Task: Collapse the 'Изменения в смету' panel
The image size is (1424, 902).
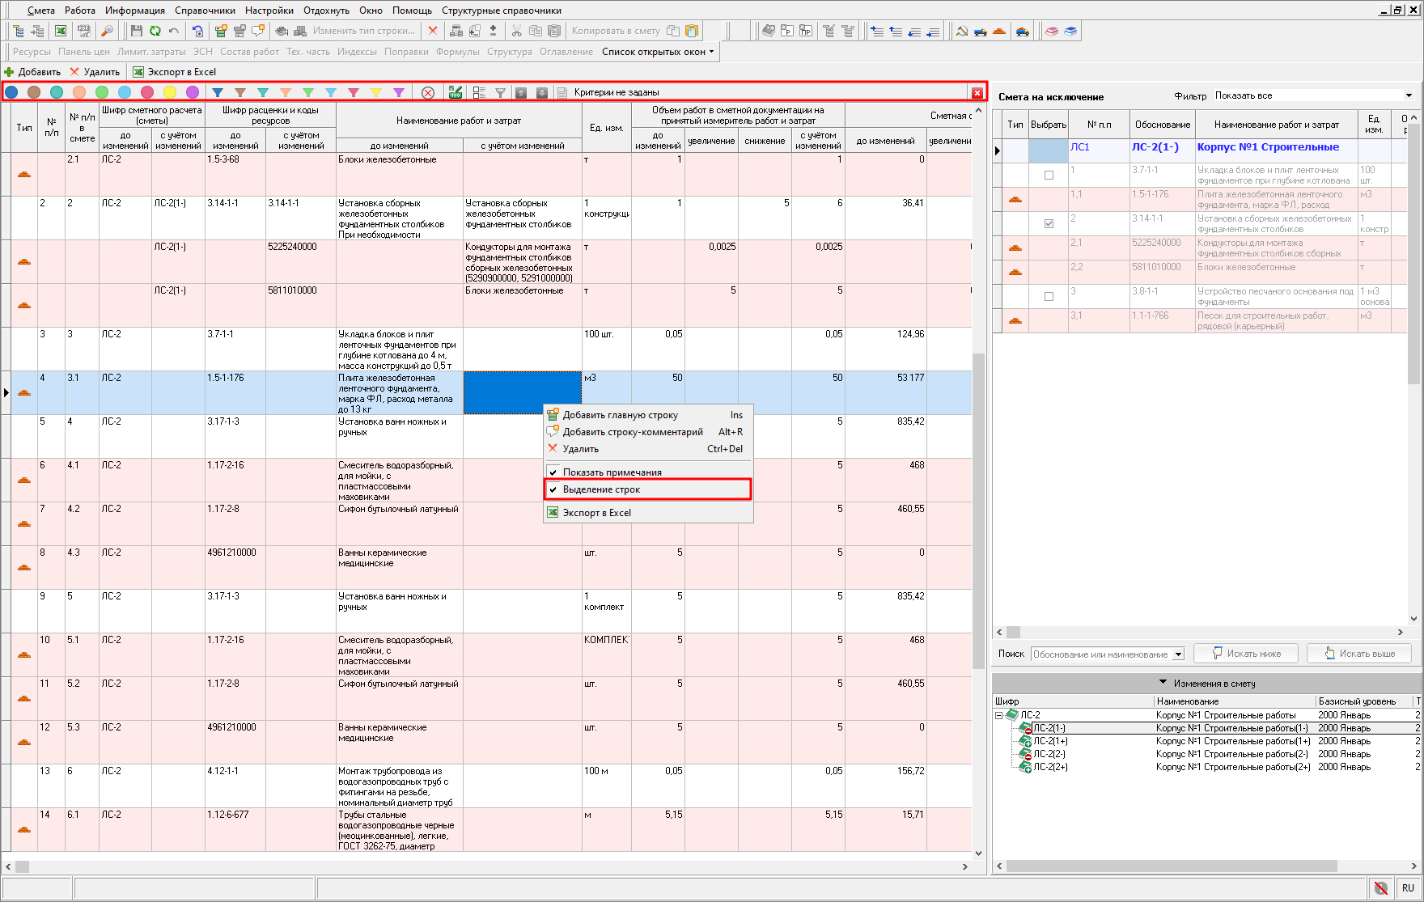Action: pos(1163,683)
